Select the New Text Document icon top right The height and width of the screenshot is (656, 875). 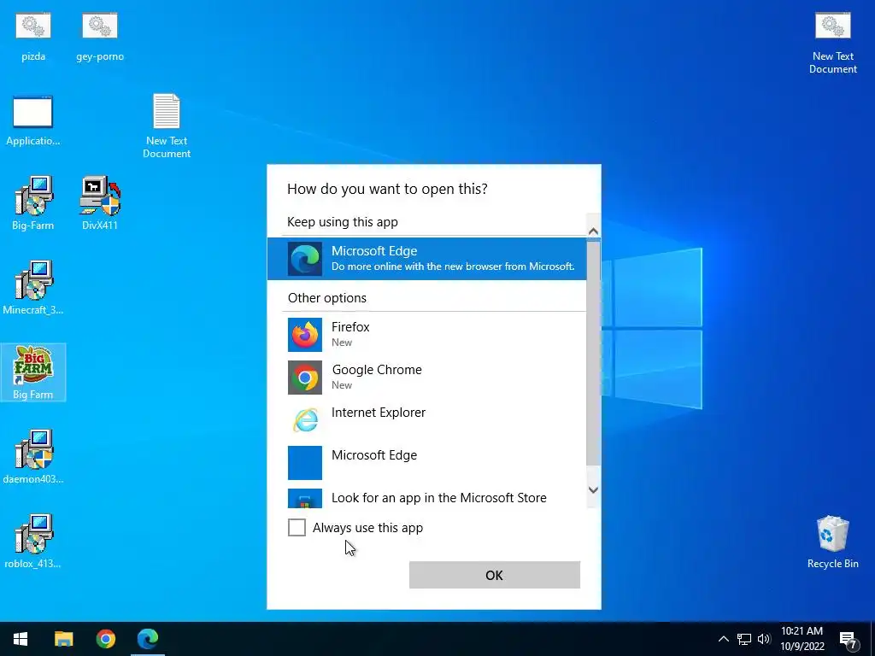[x=832, y=44]
